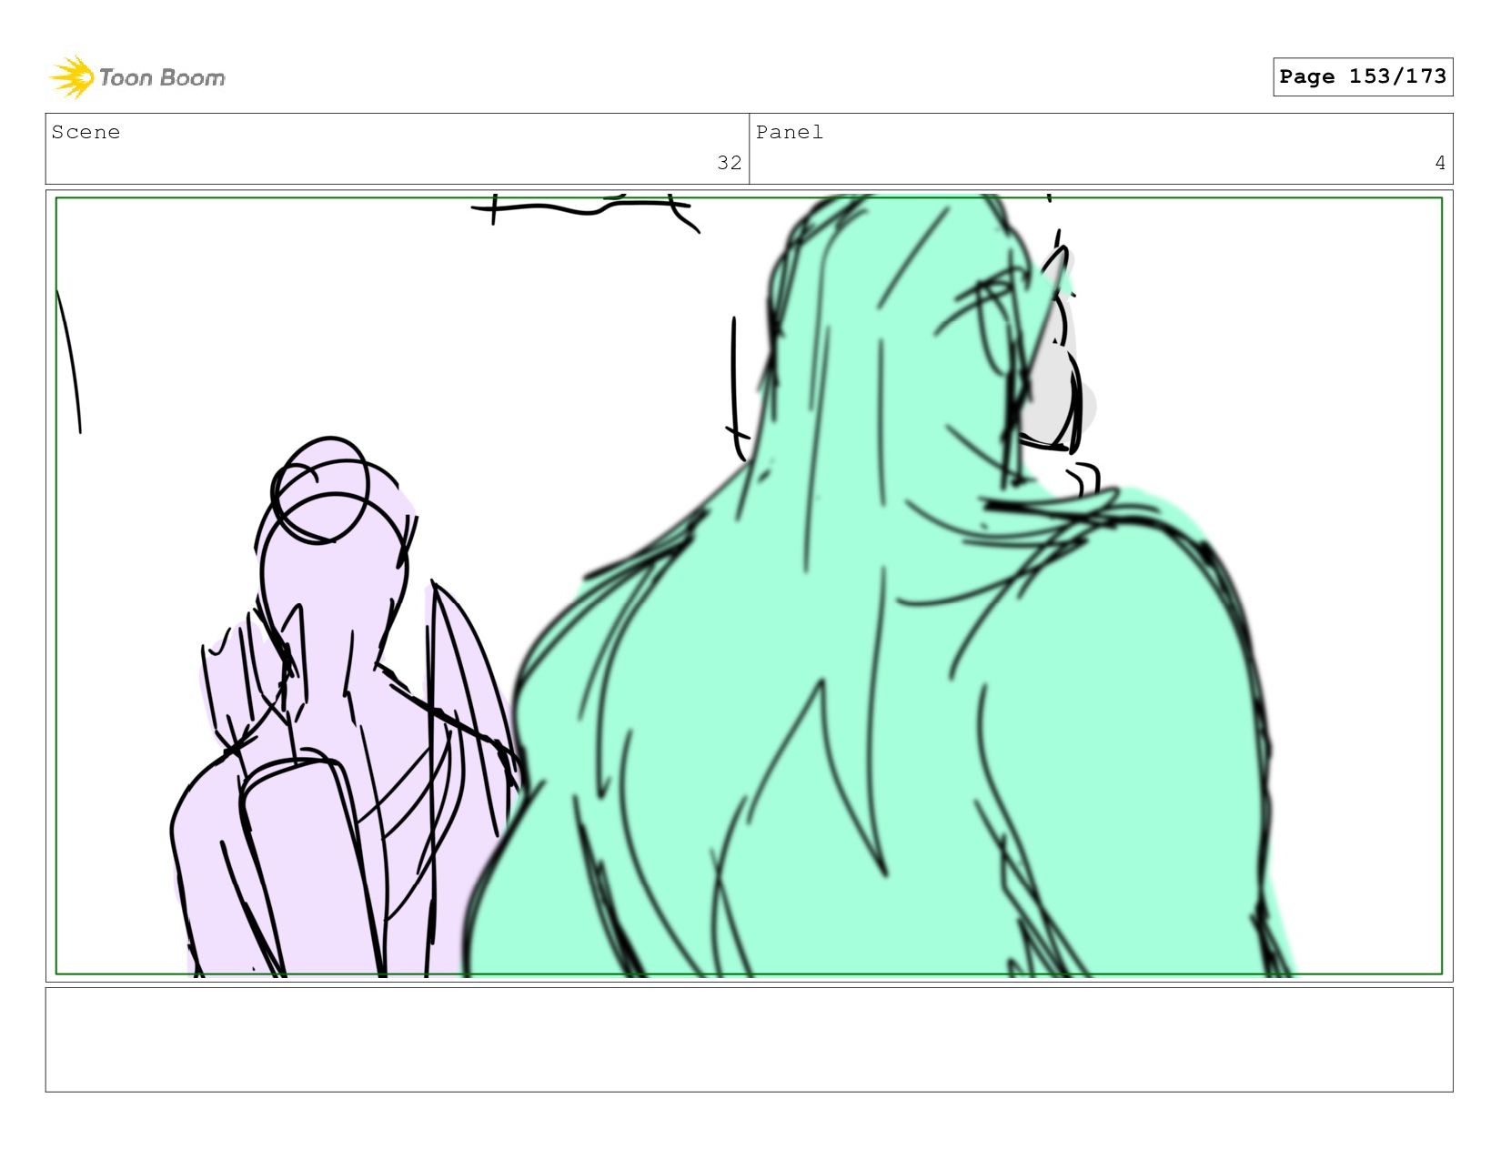Click the Page 153/173 indicator

click(x=1363, y=76)
